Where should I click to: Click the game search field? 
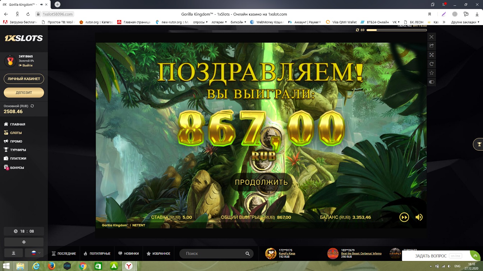(214, 253)
